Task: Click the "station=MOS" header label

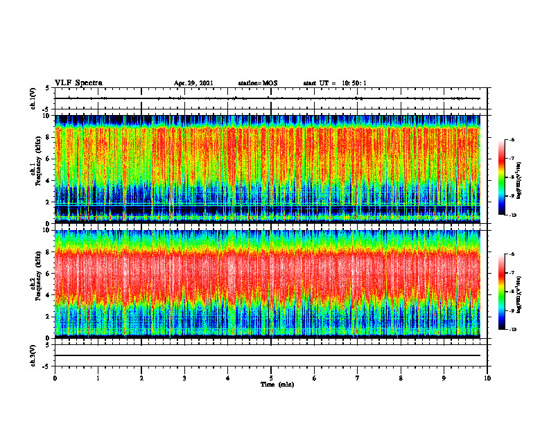Action: (258, 83)
